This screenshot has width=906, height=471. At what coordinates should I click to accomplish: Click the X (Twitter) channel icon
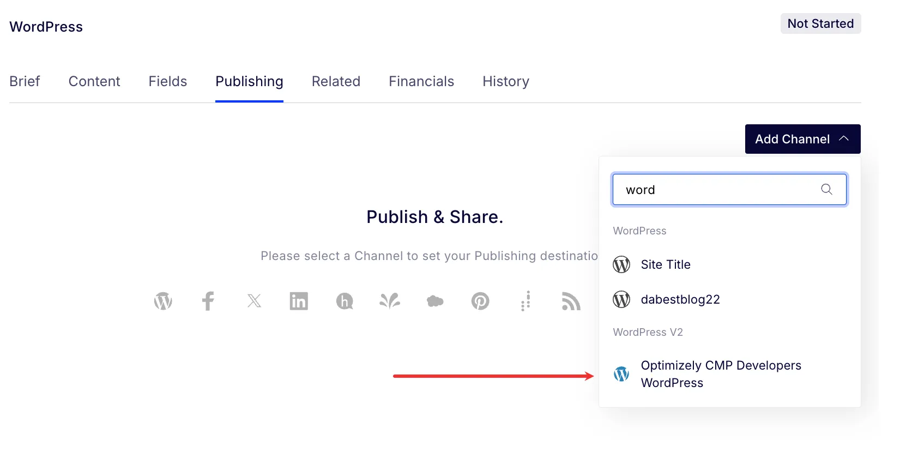(254, 301)
